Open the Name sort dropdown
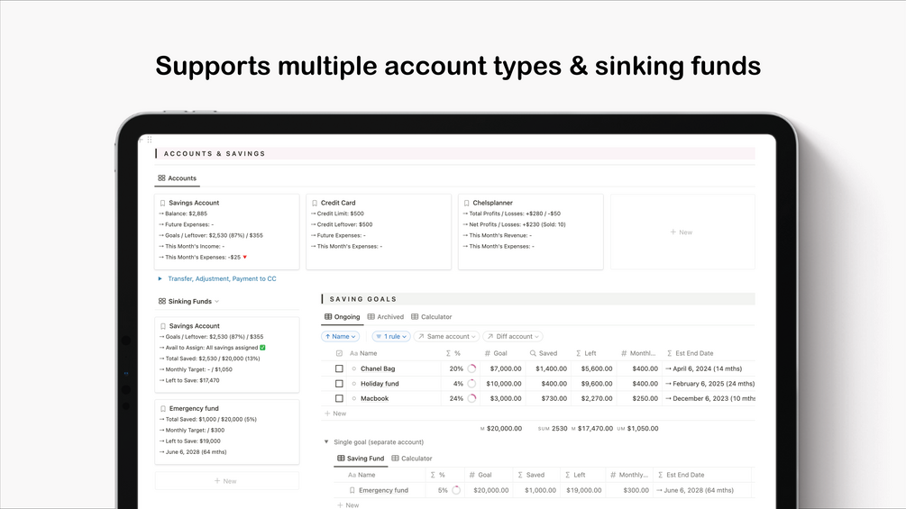Image resolution: width=906 pixels, height=509 pixels. point(341,336)
